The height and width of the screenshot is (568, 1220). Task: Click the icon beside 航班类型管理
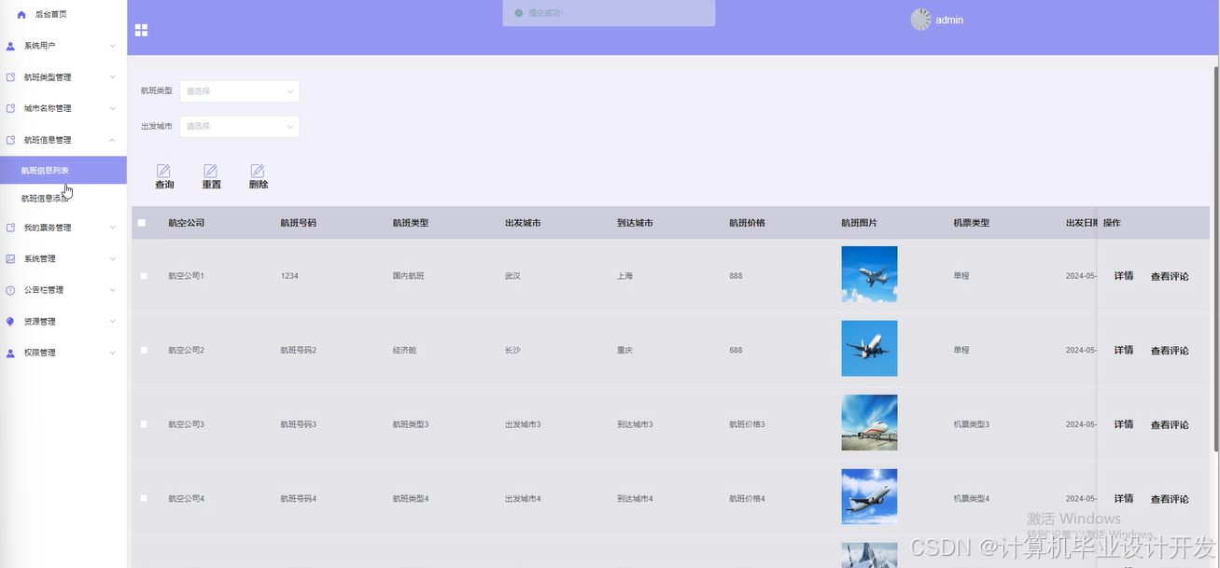10,77
